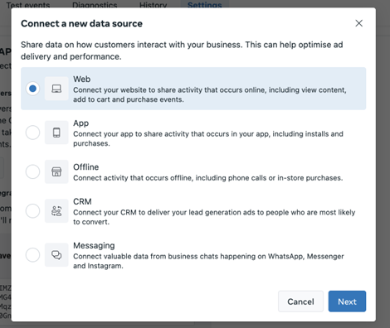
Task: Close the Connect a new data source dialog
Action: 359,23
